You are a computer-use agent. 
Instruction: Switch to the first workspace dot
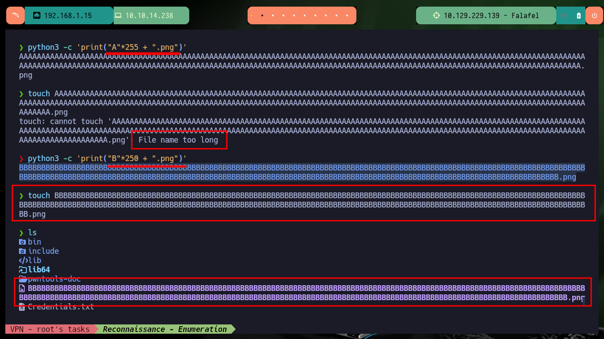tap(252, 15)
